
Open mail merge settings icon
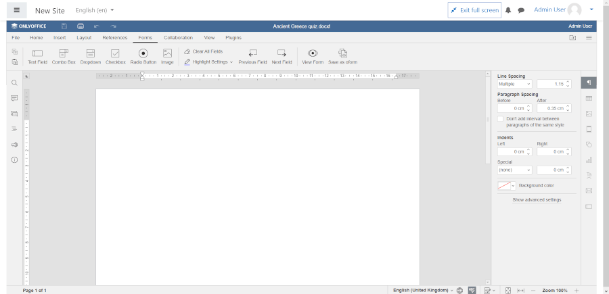589,191
